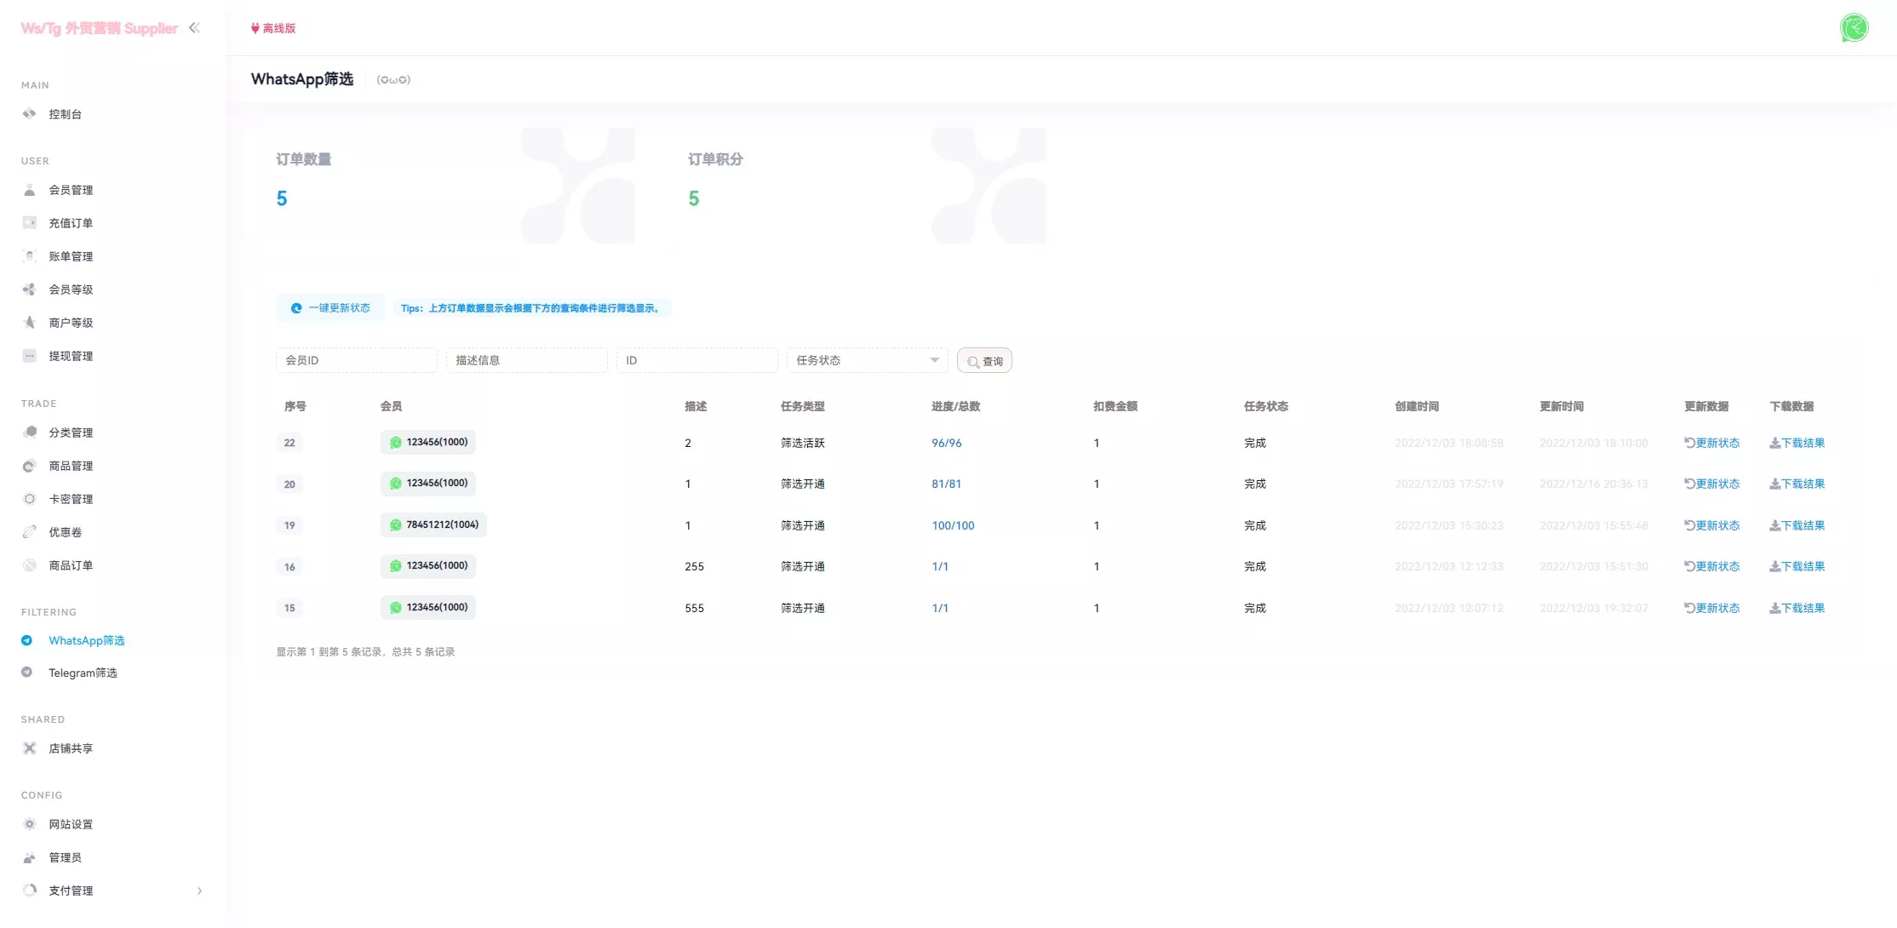Collapse sidebar with double chevron icon
The image size is (1897, 928).
click(194, 27)
